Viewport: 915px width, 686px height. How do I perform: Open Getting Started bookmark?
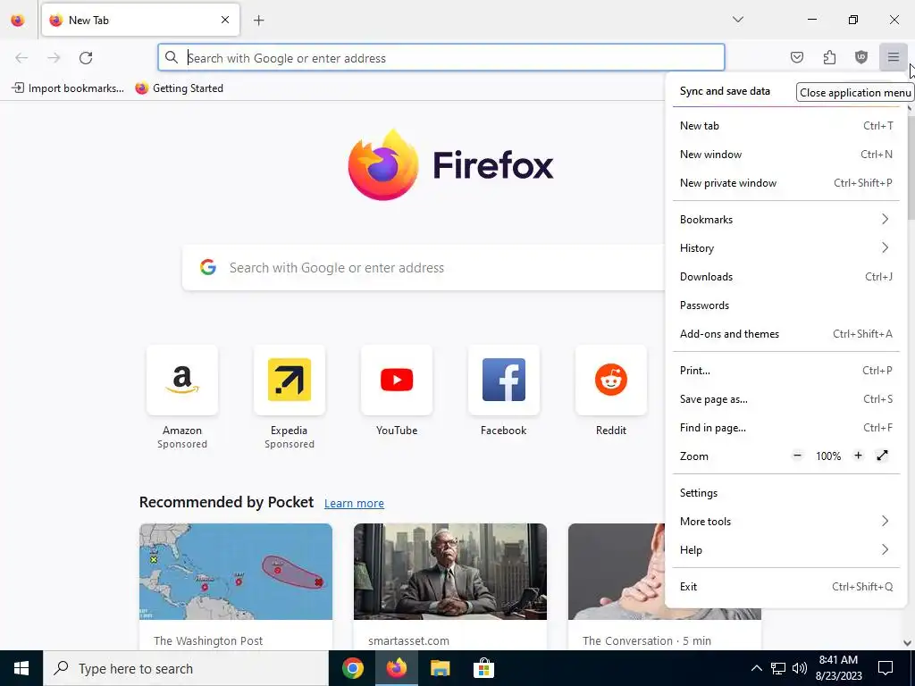179,88
